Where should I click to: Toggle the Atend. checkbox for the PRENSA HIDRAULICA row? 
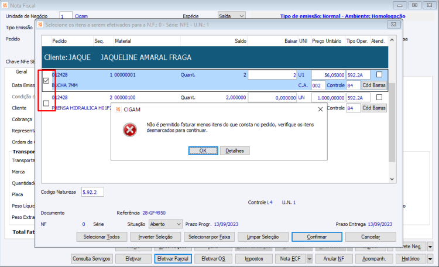379,97
